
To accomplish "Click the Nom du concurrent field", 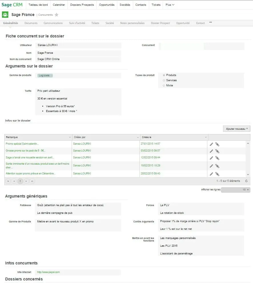I will (x=79, y=59).
